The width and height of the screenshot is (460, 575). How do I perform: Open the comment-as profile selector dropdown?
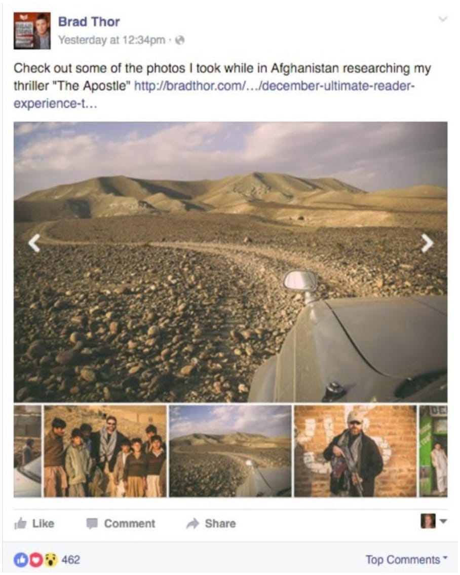[x=434, y=521]
